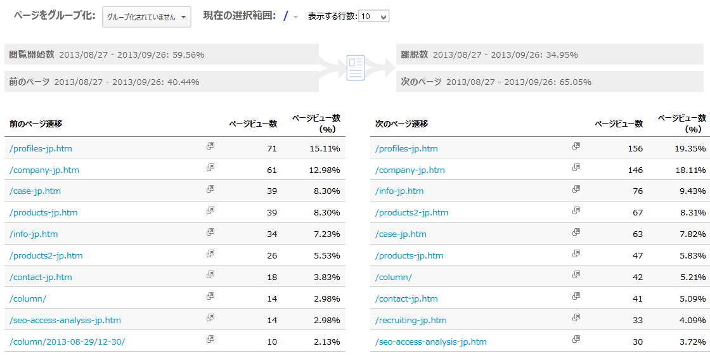Click external link icon beside next-page /info-jp.htm
Image resolution: width=710 pixels, height=358 pixels.
click(x=576, y=189)
